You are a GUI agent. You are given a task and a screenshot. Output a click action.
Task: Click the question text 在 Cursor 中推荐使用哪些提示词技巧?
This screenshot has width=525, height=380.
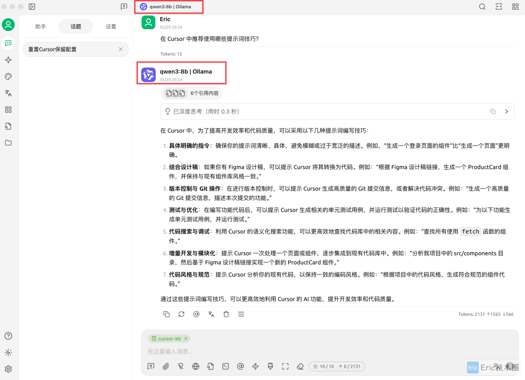[x=210, y=39]
